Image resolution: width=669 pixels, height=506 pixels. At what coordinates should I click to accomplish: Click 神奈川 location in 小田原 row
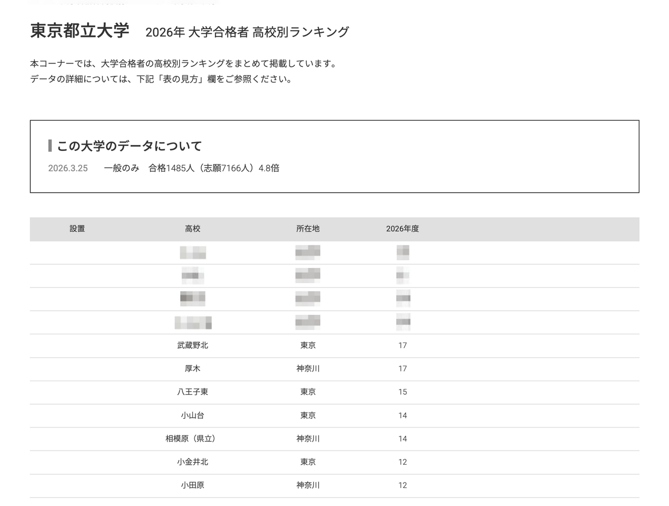tap(308, 485)
